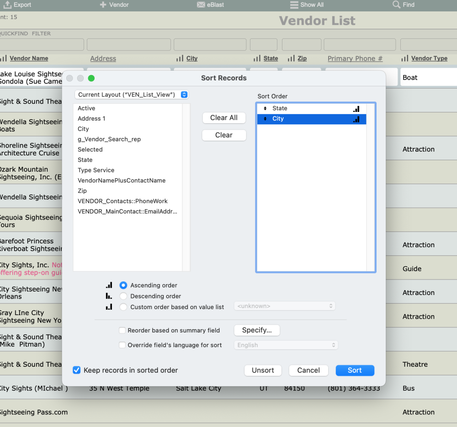Select g_Vendor_Search_rep in the field list
The height and width of the screenshot is (427, 457).
(128, 139)
